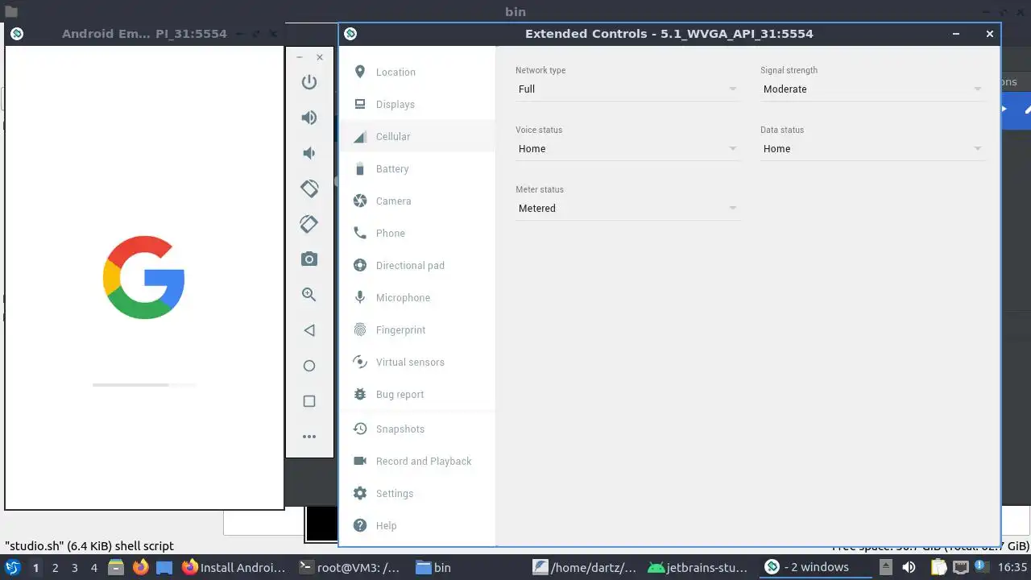Expand the Voice status dropdown
Image resolution: width=1031 pixels, height=580 pixels.
click(x=627, y=149)
